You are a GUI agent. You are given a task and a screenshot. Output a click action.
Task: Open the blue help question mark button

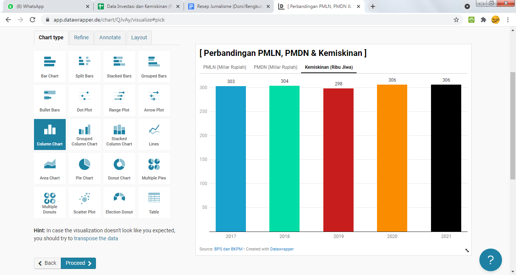coord(490,260)
